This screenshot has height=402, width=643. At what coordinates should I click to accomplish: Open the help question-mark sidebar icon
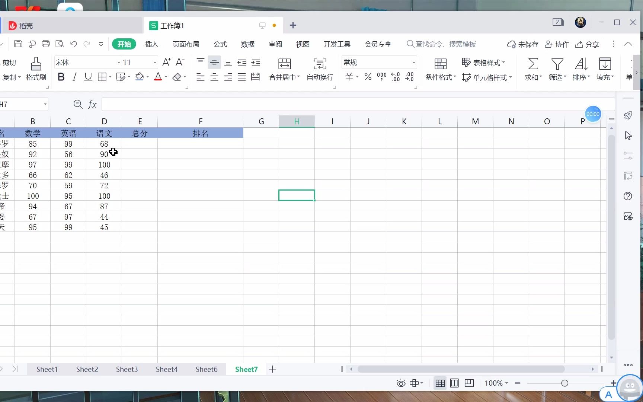[628, 196]
